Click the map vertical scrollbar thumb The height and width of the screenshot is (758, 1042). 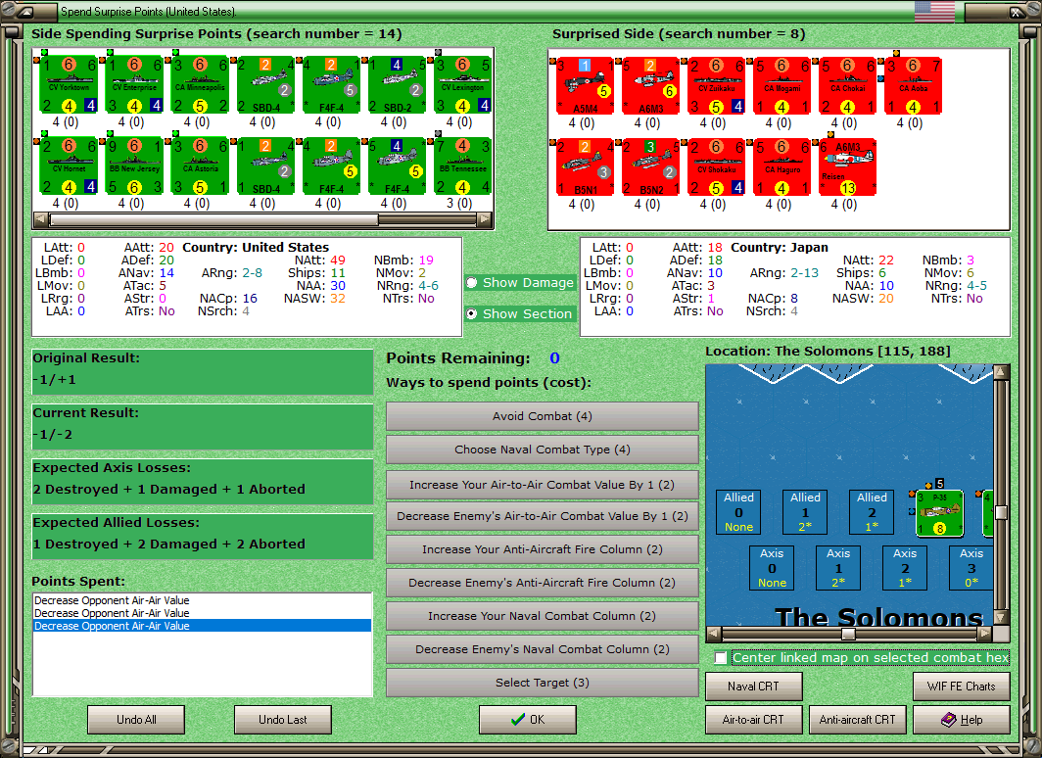click(x=1001, y=512)
